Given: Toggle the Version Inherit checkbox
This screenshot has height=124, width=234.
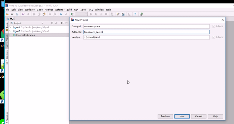Looking at the screenshot, I should (x=213, y=37).
